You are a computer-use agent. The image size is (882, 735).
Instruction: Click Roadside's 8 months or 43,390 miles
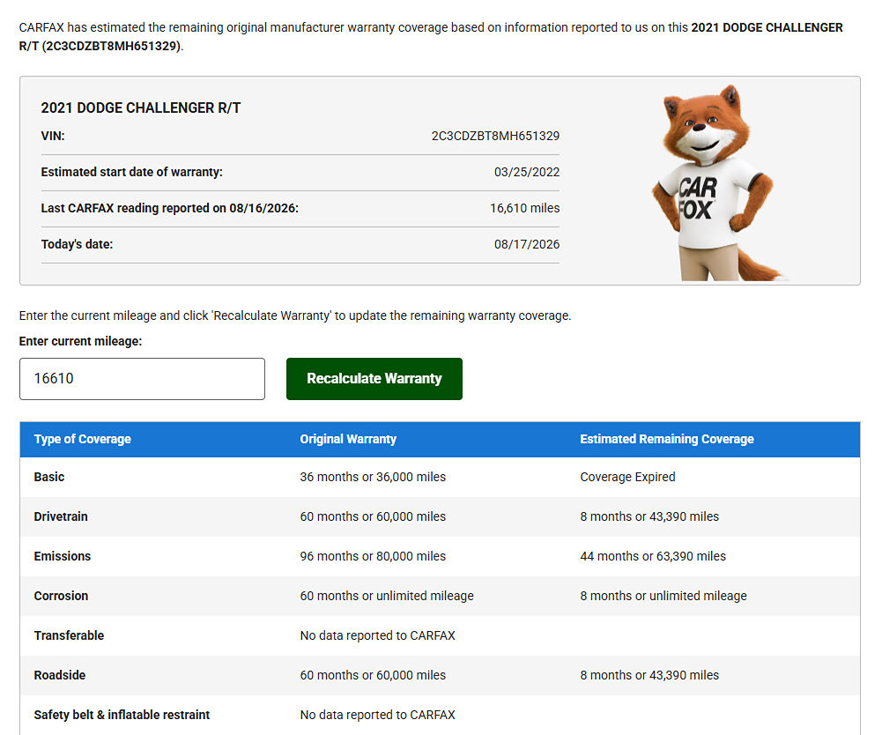pos(649,675)
